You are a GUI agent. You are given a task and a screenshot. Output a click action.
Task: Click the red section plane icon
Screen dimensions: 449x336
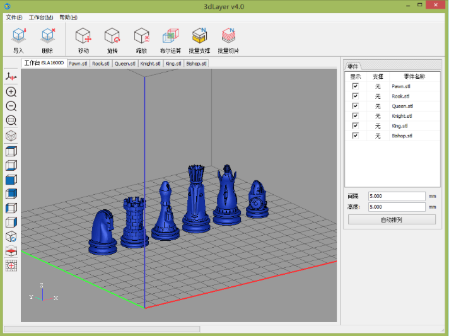[11, 252]
